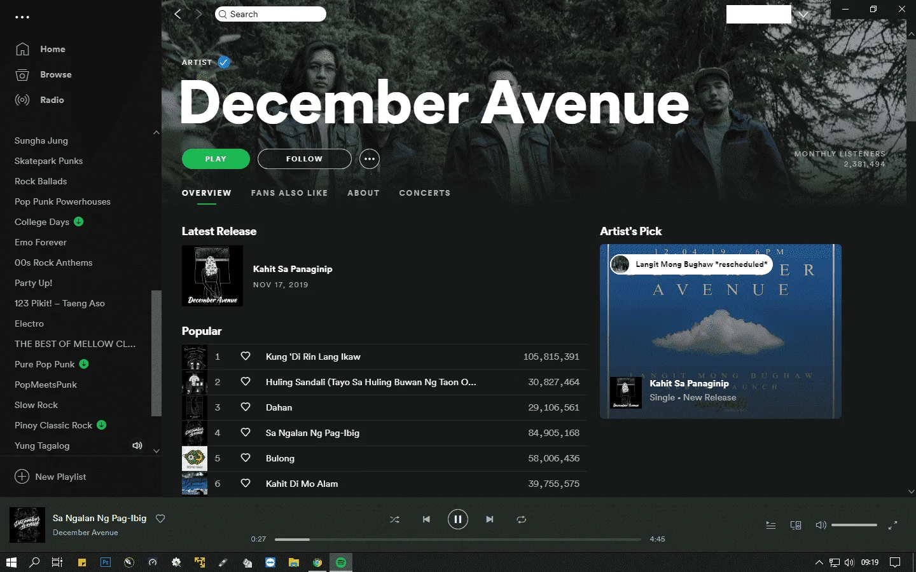Open Task View on the taskbar
The width and height of the screenshot is (916, 572).
coord(57,562)
